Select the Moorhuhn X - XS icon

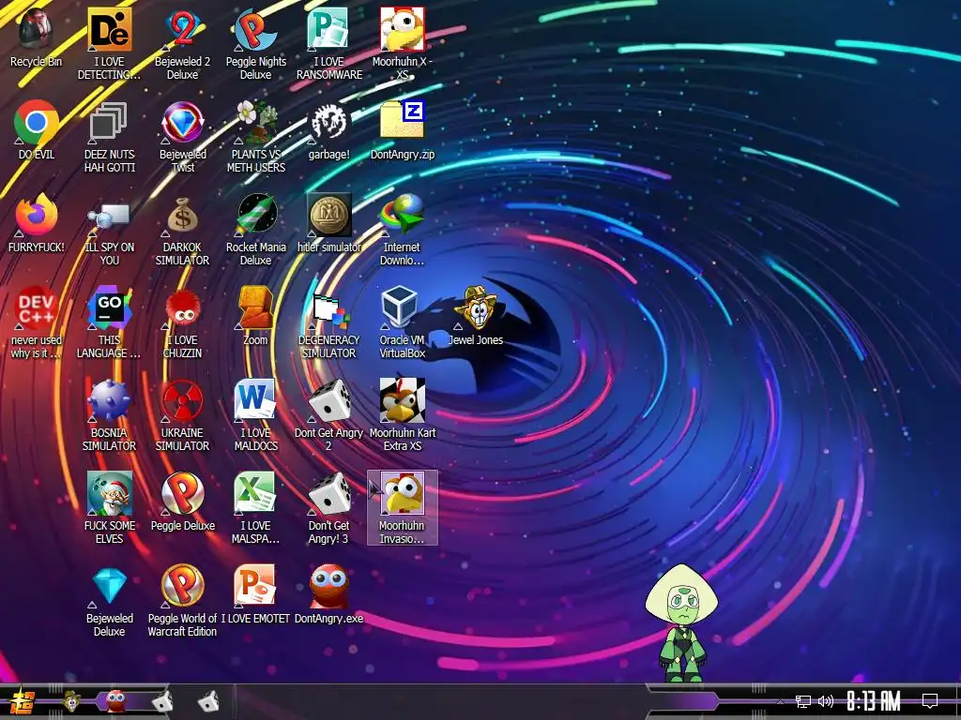tap(402, 45)
